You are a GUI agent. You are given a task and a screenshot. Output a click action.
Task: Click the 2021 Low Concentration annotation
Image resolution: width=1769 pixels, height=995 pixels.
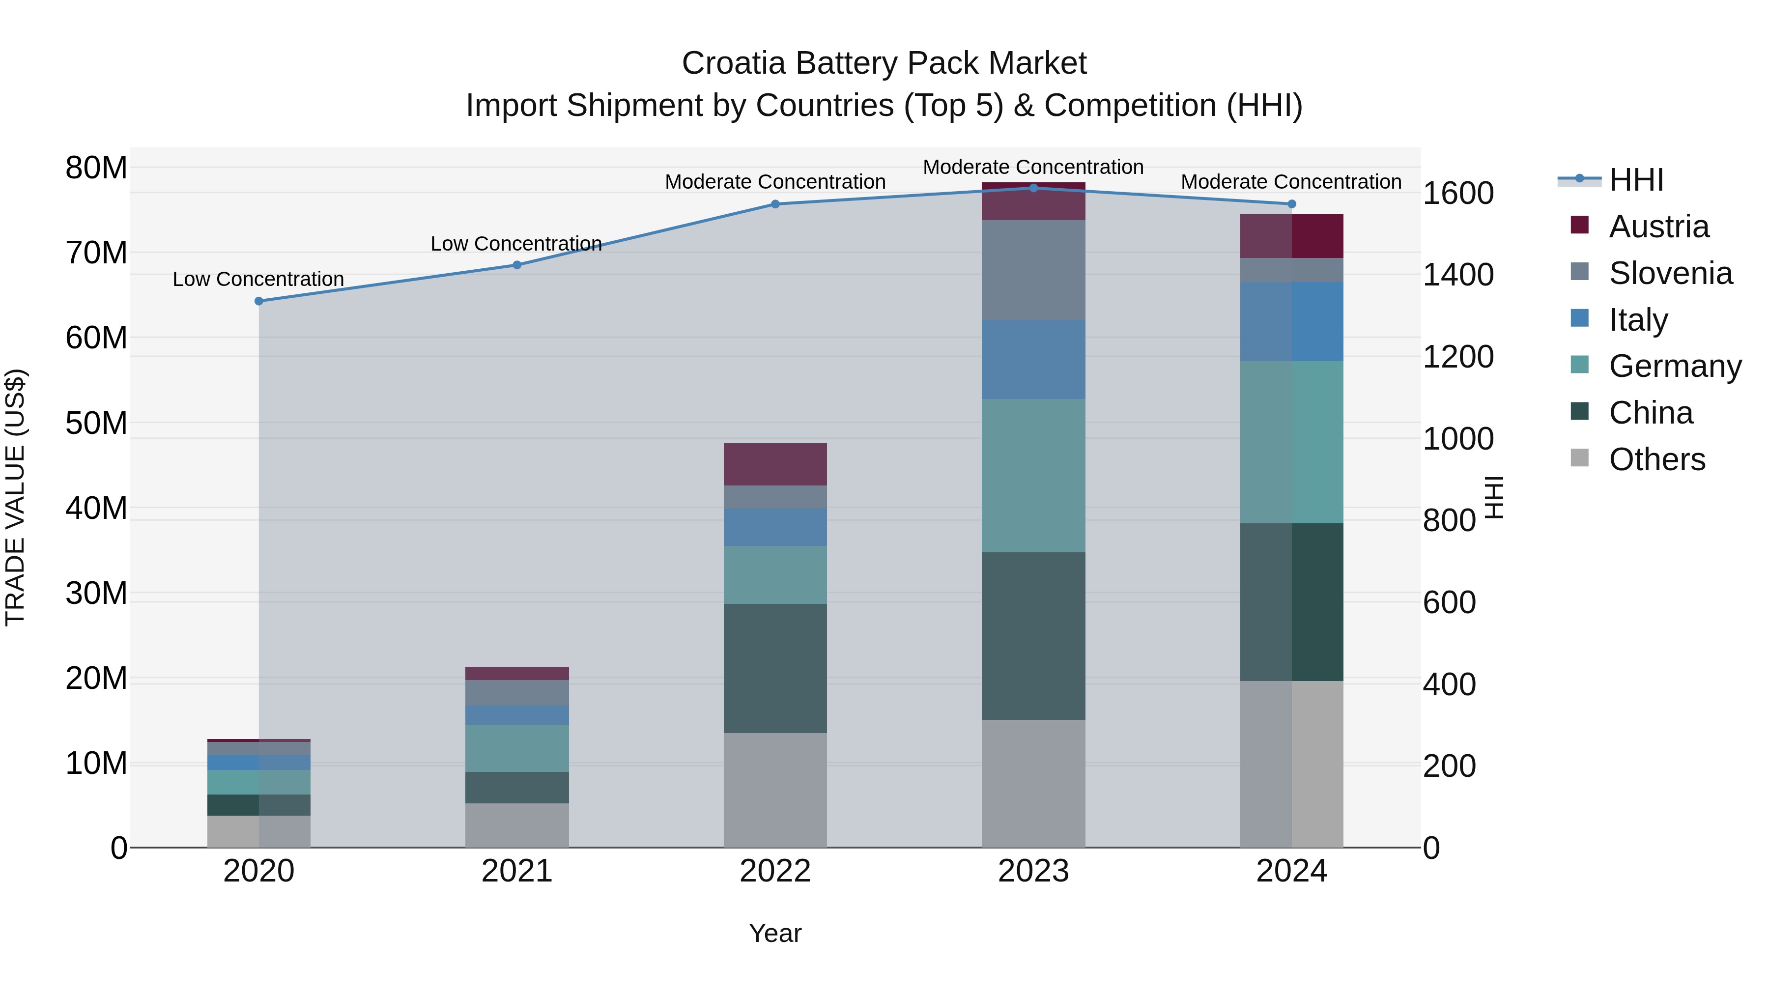[516, 244]
